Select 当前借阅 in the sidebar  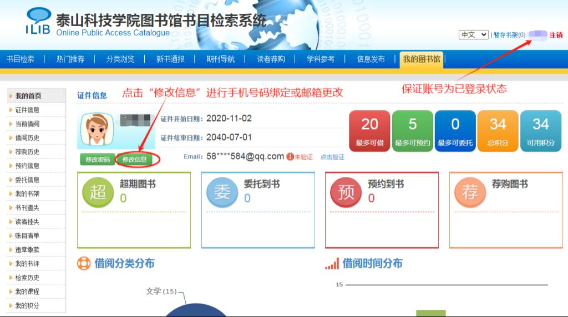pos(36,124)
